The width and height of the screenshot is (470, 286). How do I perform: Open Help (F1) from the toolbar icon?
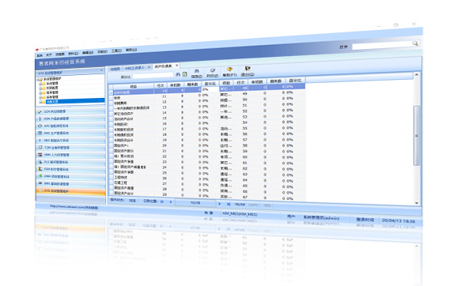(x=229, y=70)
